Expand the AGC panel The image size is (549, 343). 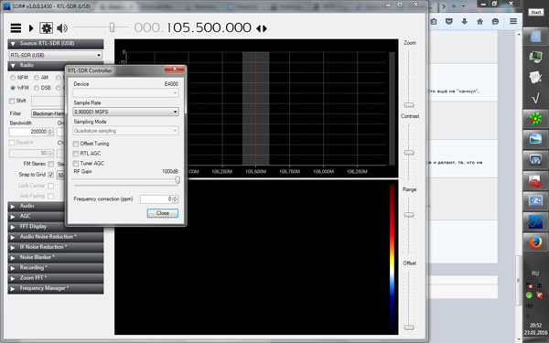point(37,216)
